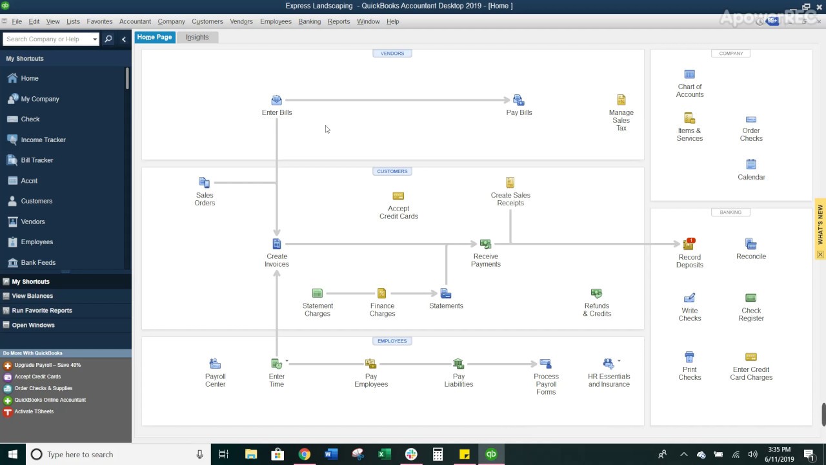The height and width of the screenshot is (465, 826).
Task: Open the Receive Payments icon
Action: pos(485,244)
